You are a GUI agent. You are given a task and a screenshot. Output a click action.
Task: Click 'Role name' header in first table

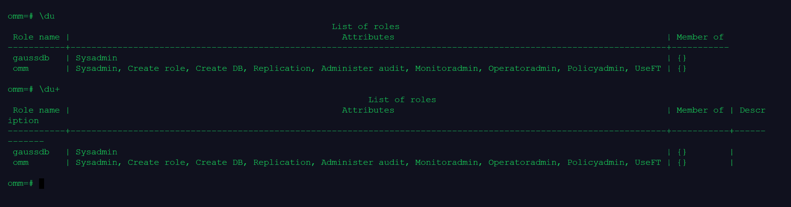[x=36, y=37]
